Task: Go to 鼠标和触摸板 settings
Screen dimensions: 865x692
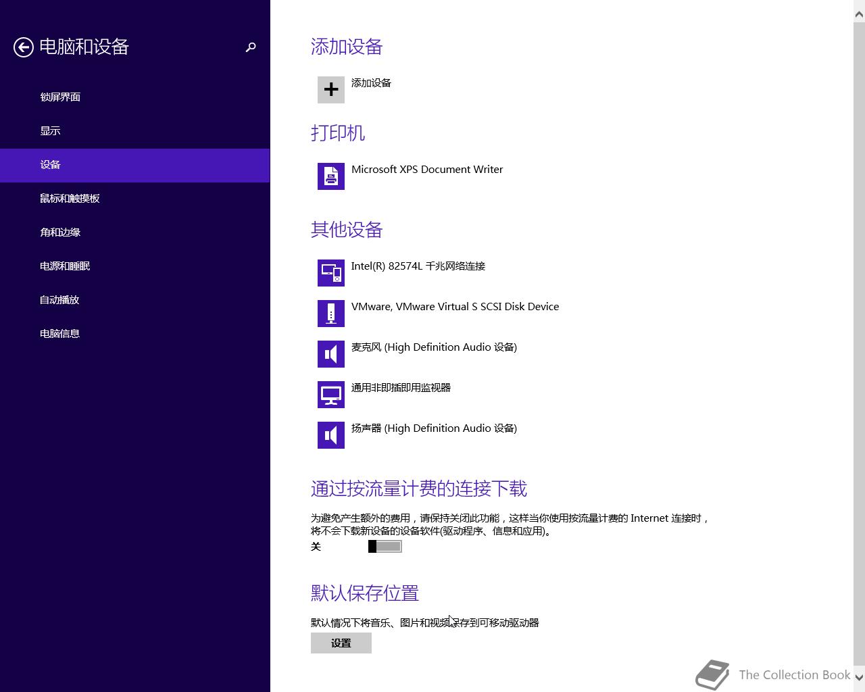Action: [x=135, y=199]
